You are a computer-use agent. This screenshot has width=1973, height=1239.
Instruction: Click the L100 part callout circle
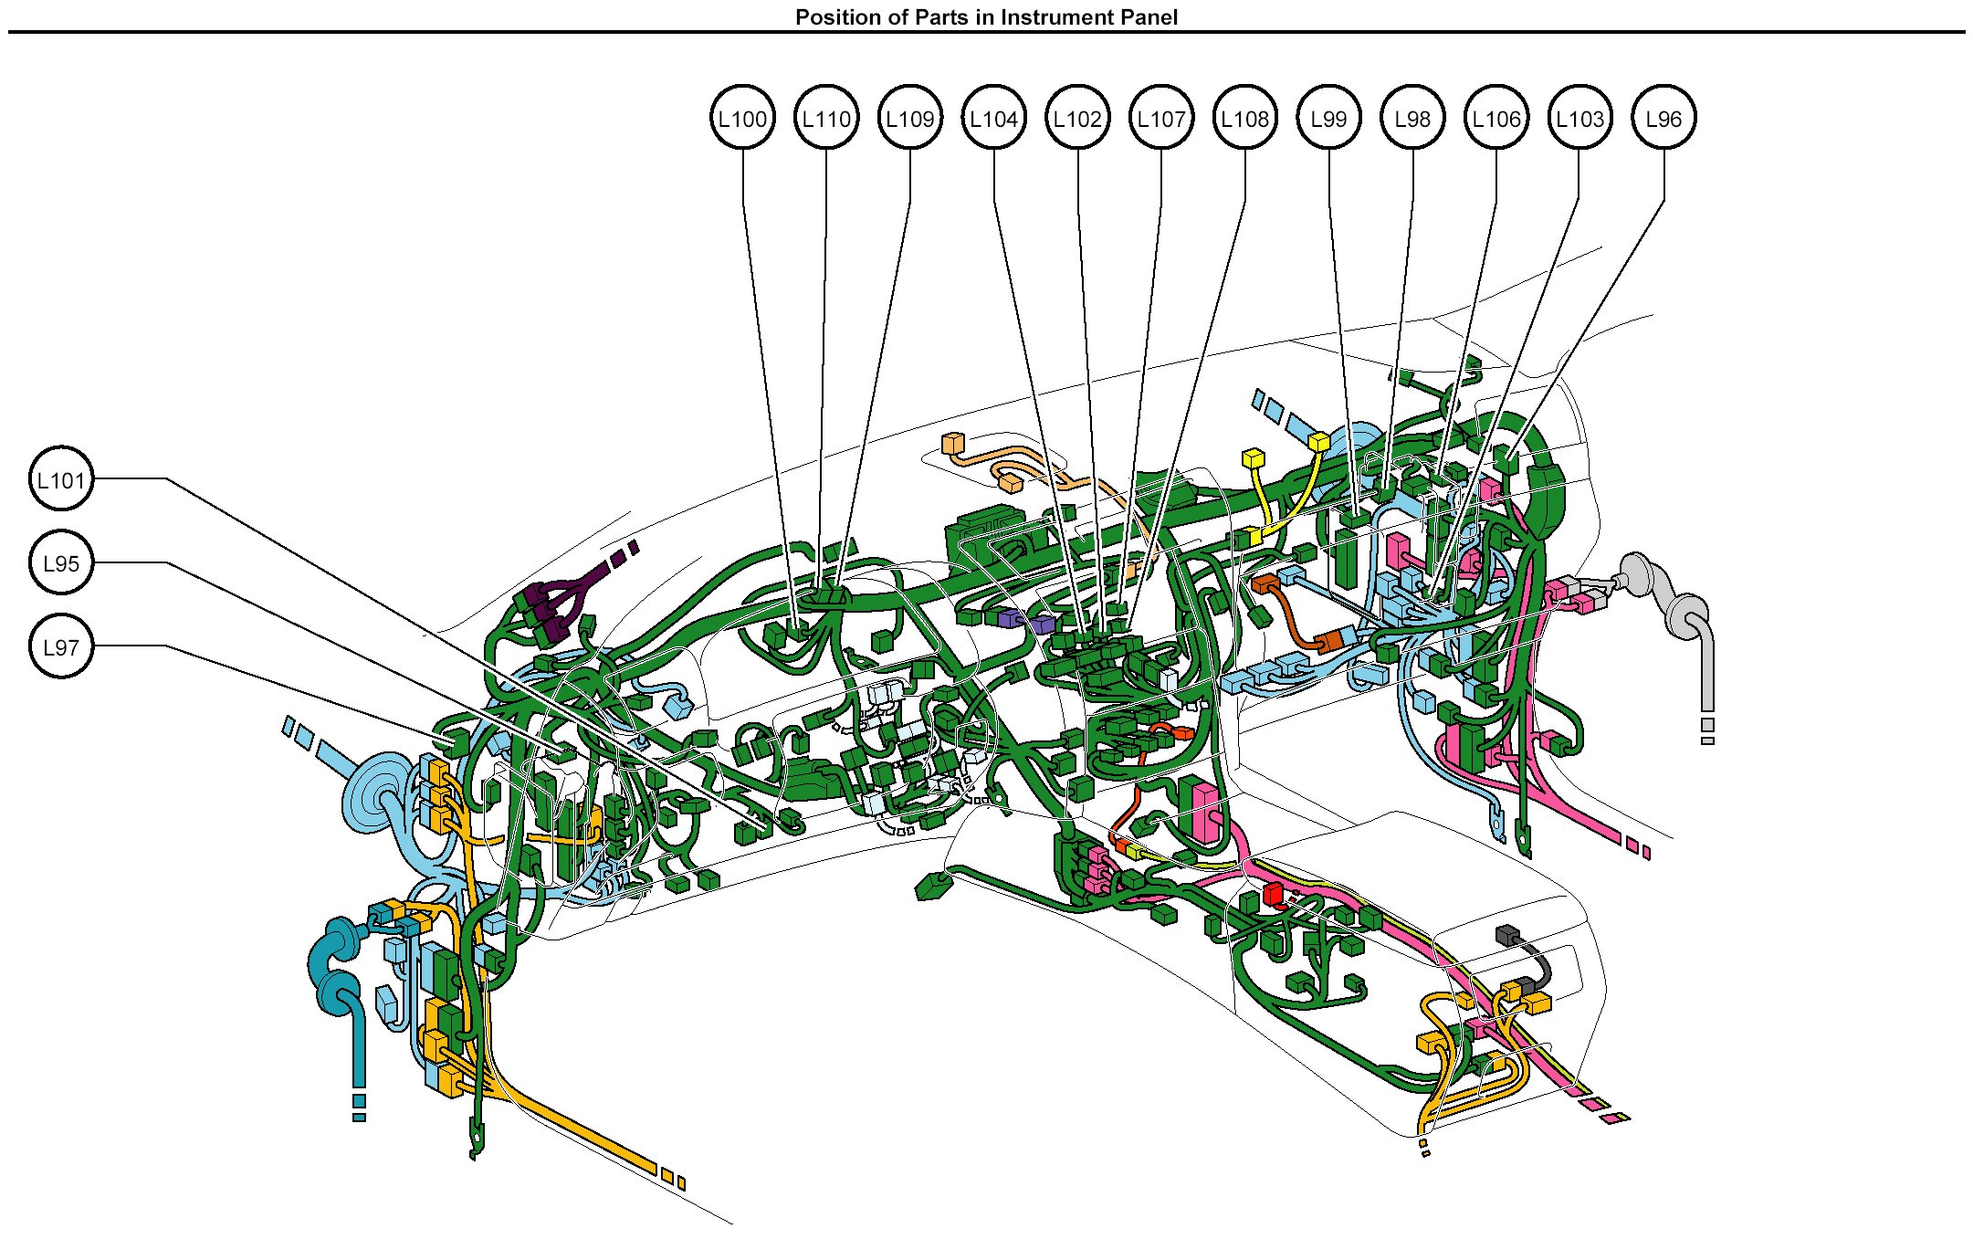tap(742, 118)
